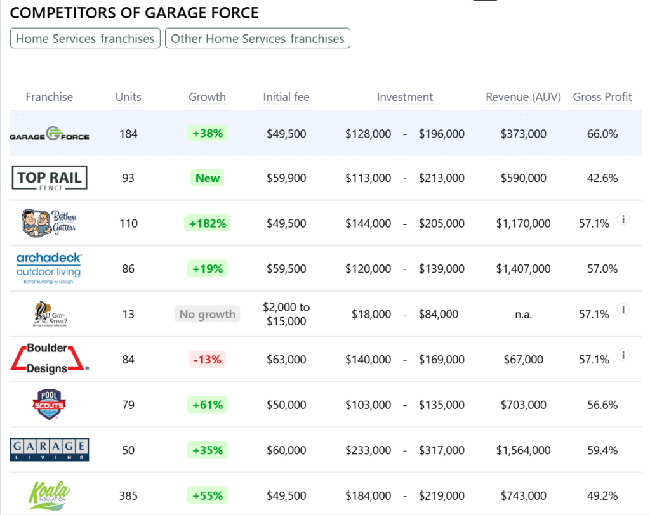Sort by the Revenue (AUV) column header
This screenshot has width=650, height=515.
tap(523, 97)
